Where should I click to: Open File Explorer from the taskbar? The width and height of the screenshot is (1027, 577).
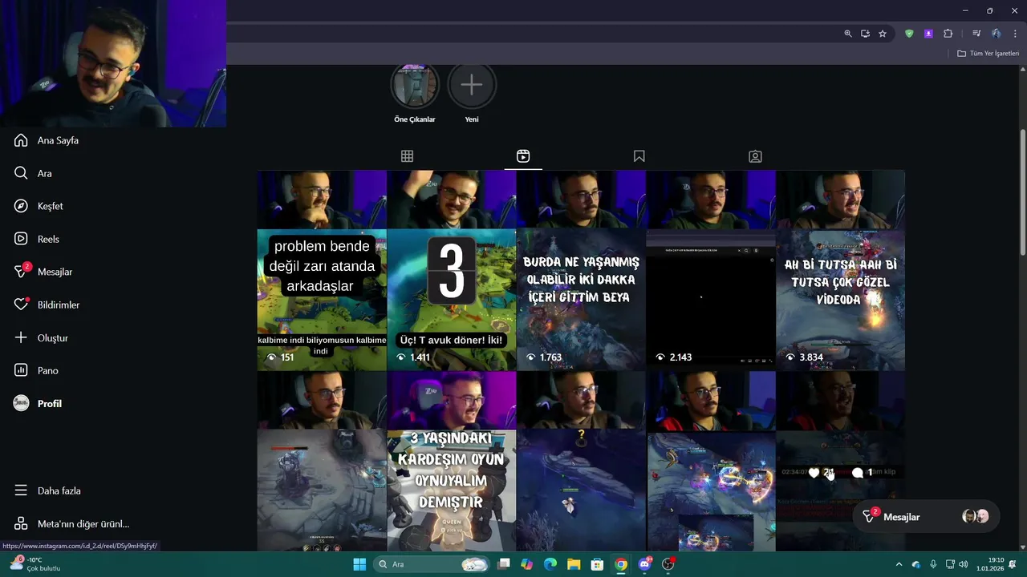[574, 564]
